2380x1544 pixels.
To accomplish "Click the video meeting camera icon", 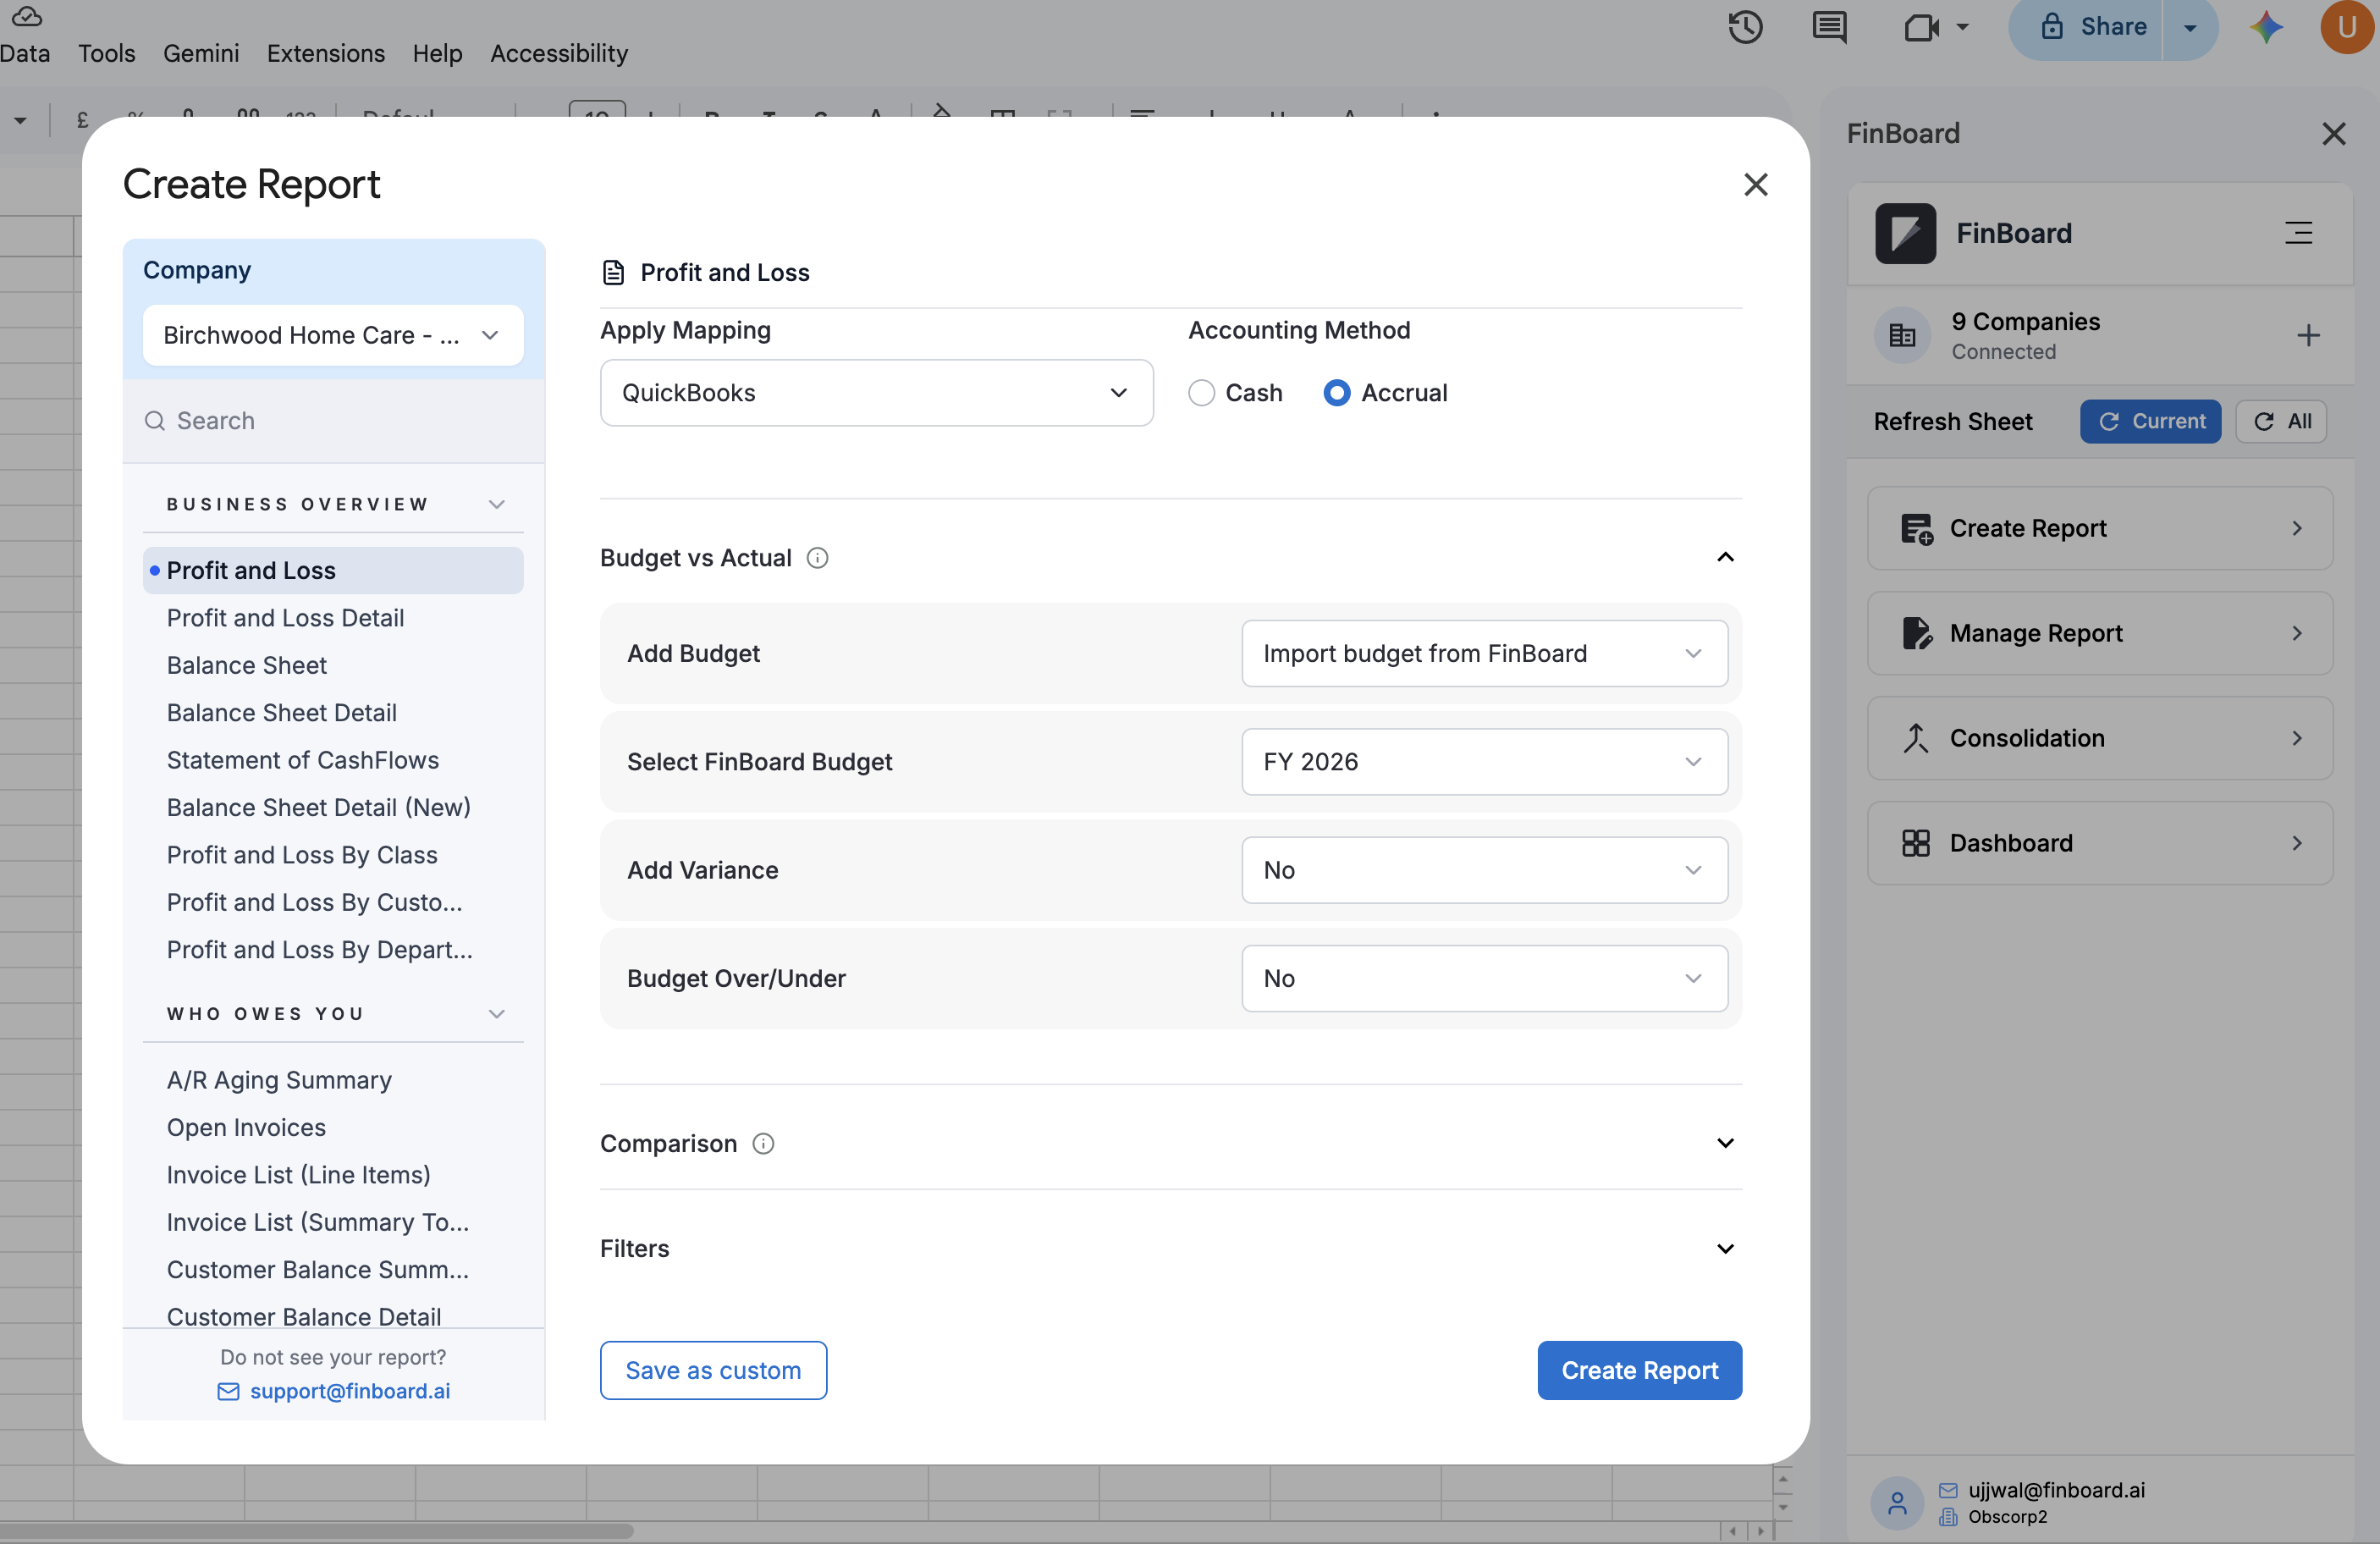I will (x=1921, y=27).
